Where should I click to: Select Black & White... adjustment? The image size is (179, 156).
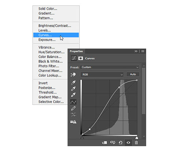[x=50, y=61]
